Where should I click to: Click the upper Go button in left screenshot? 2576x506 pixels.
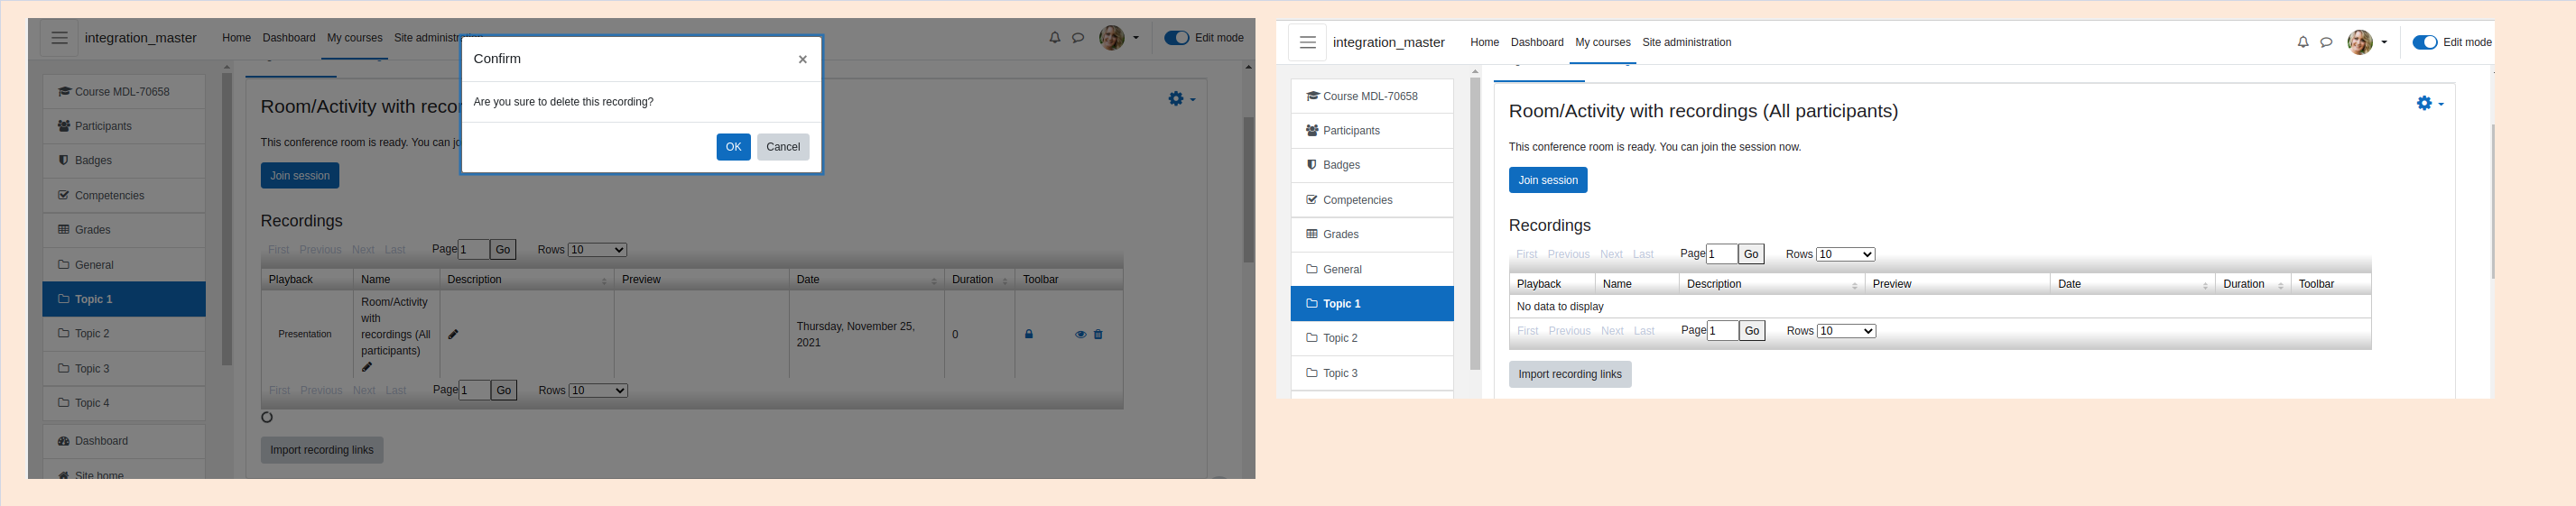pyautogui.click(x=503, y=249)
